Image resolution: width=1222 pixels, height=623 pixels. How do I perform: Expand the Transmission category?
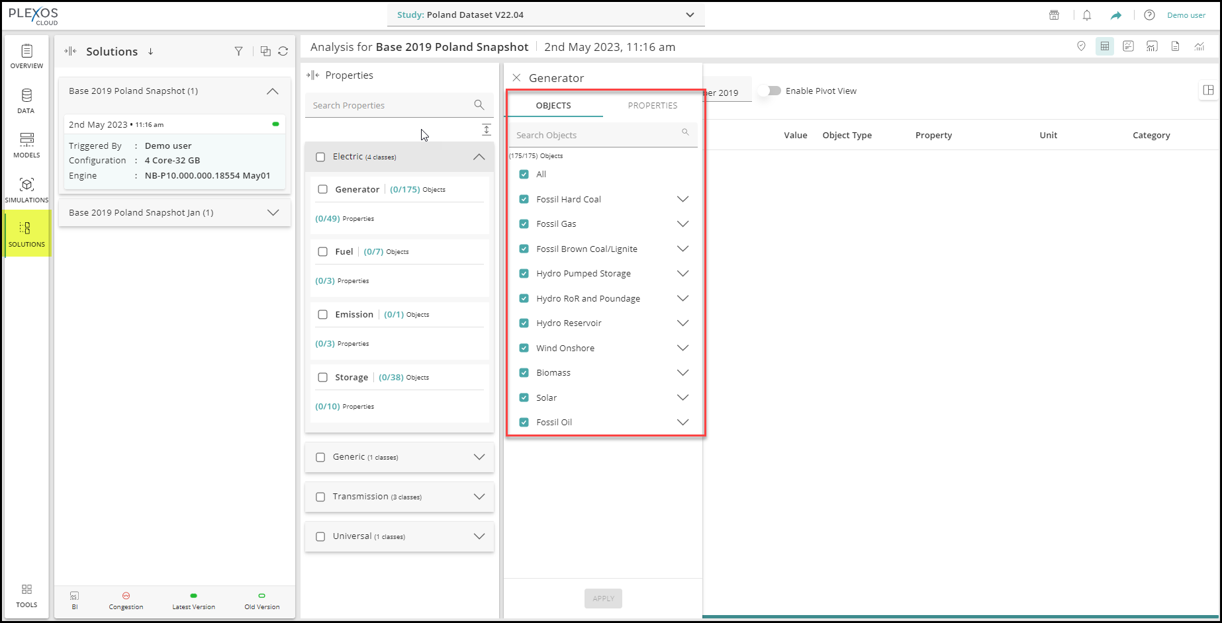pyautogui.click(x=479, y=497)
